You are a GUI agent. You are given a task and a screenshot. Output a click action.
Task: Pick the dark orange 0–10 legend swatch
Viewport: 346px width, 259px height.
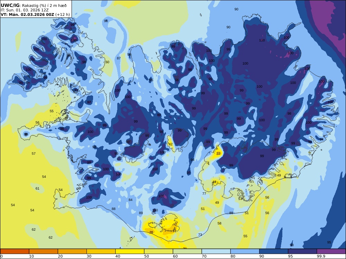pos(15,251)
